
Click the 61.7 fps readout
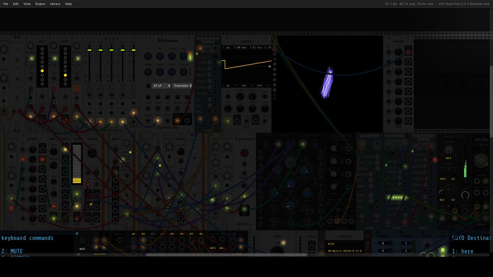pyautogui.click(x=391, y=4)
